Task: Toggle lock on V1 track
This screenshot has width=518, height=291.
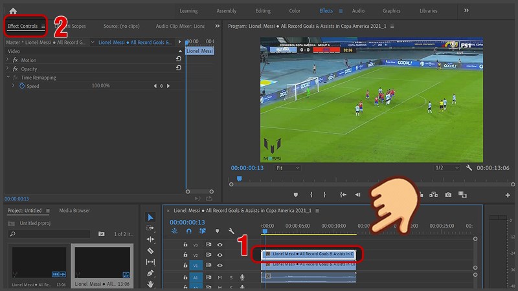Action: [185, 265]
